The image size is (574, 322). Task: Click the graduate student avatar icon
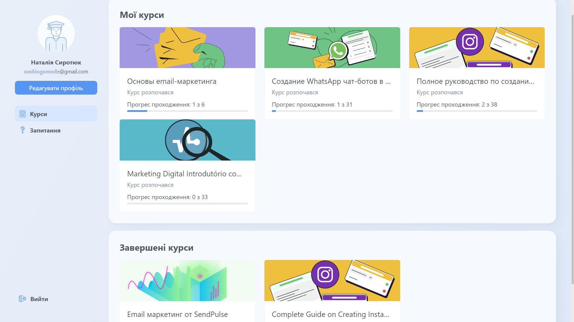coord(56,34)
